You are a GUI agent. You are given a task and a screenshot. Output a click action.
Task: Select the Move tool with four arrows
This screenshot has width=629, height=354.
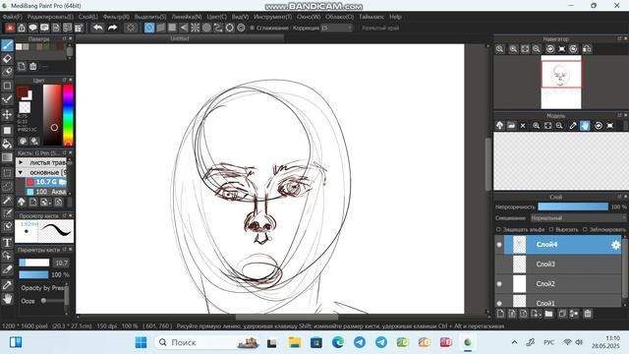click(7, 115)
